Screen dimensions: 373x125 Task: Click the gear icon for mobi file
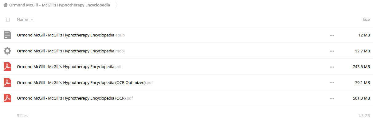coord(7,51)
